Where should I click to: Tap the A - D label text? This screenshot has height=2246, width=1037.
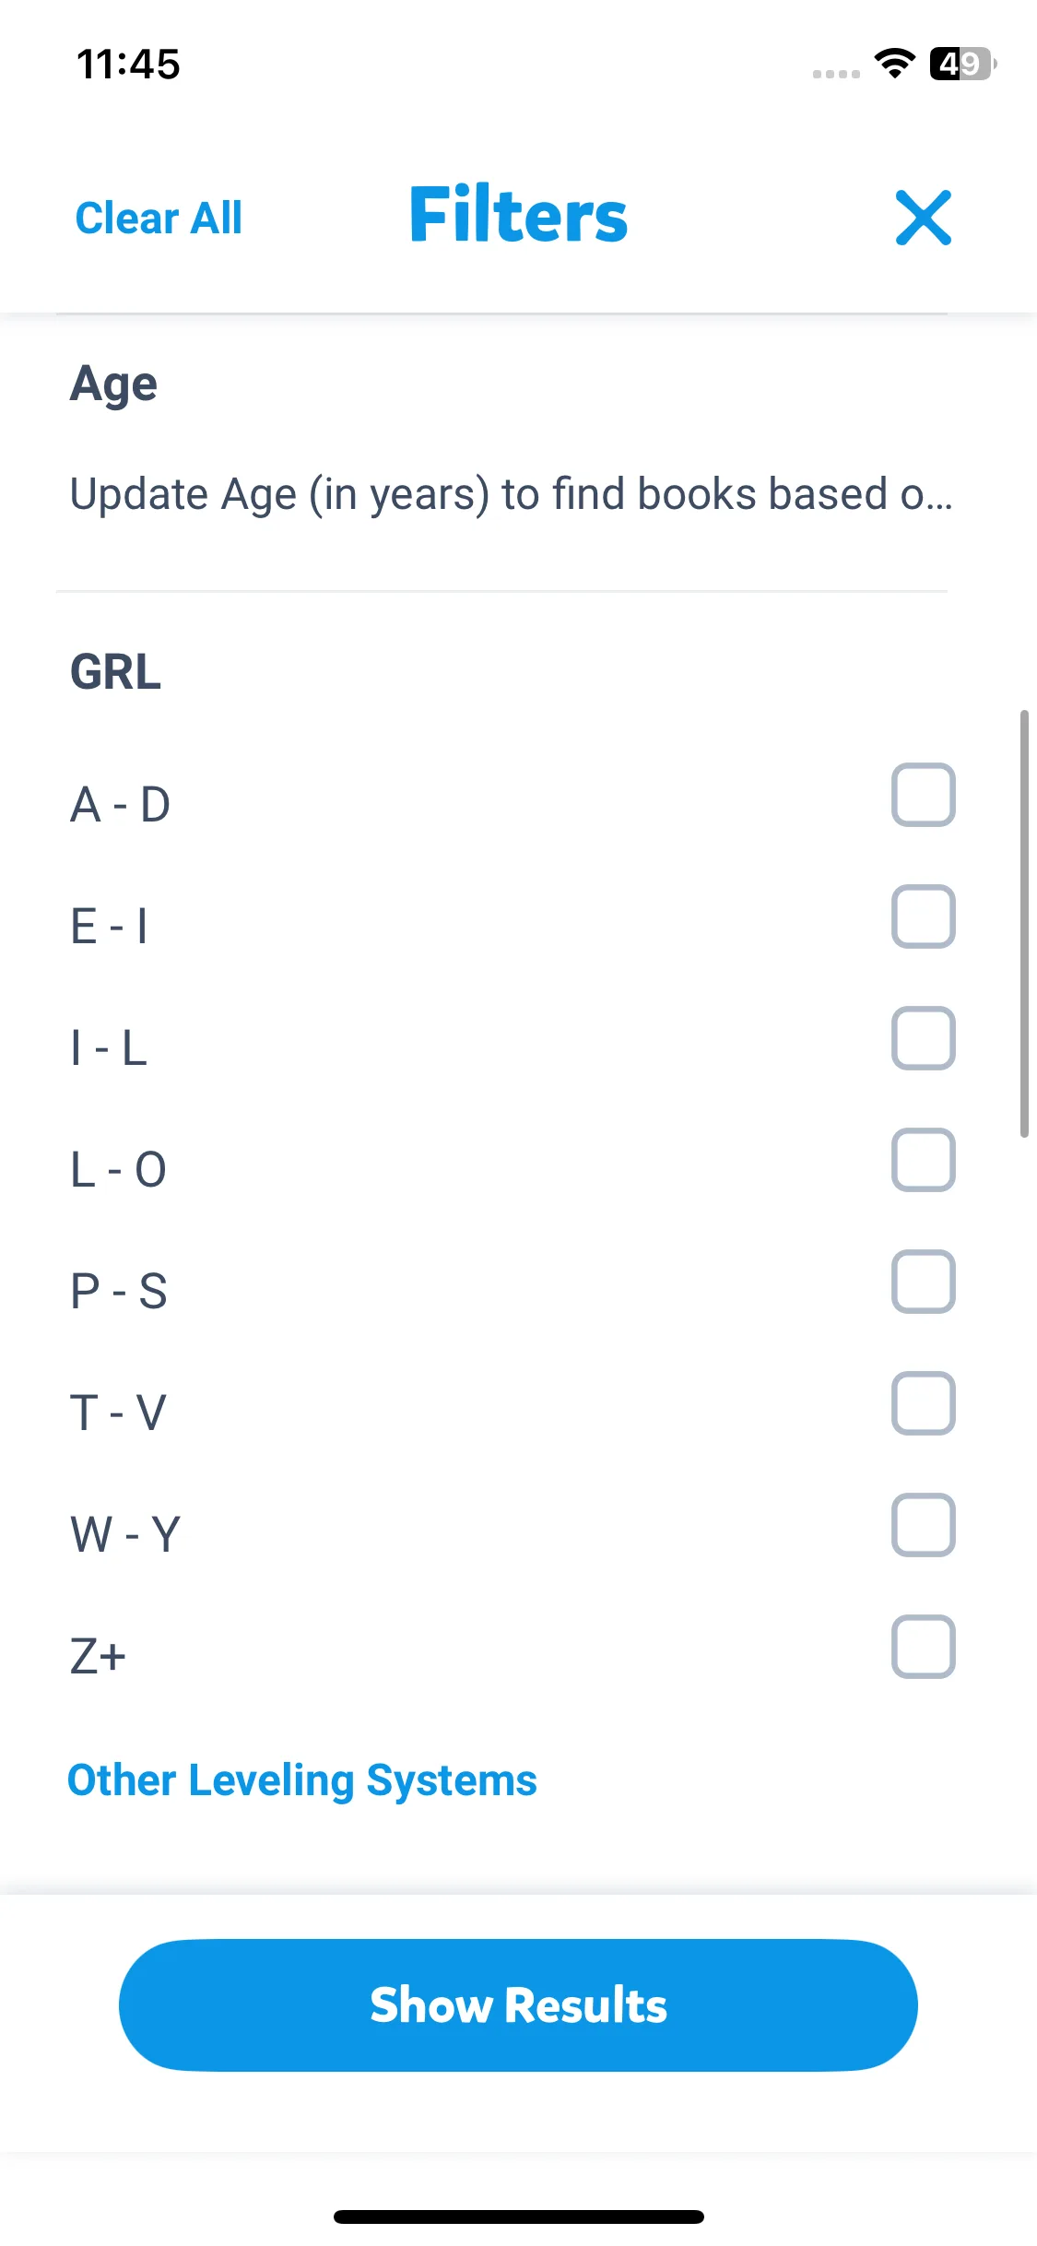point(121,804)
